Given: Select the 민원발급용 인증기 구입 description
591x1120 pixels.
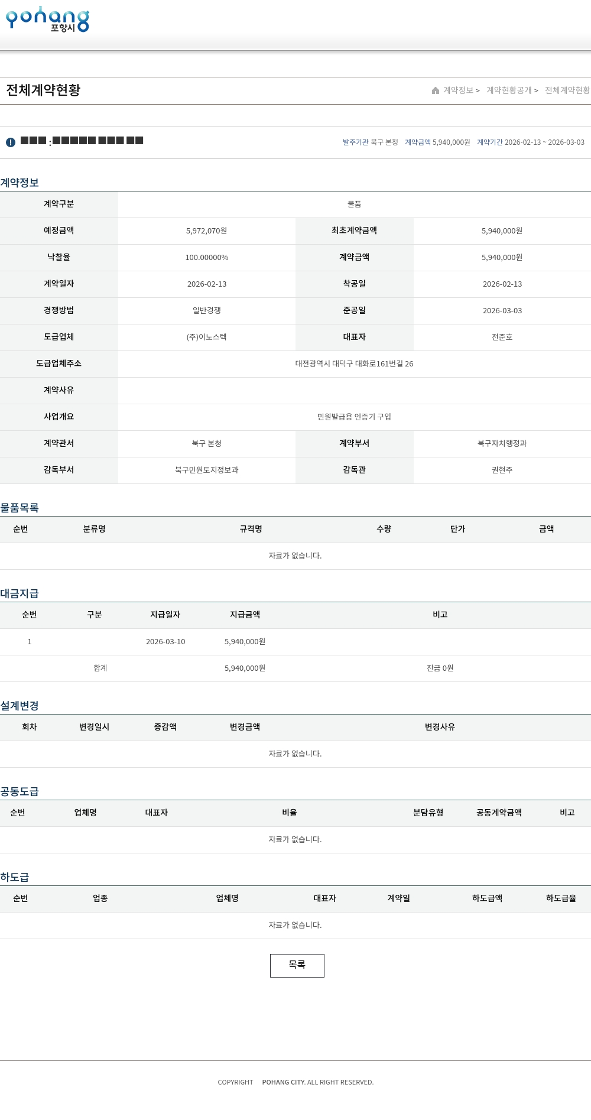Looking at the screenshot, I should (x=354, y=417).
